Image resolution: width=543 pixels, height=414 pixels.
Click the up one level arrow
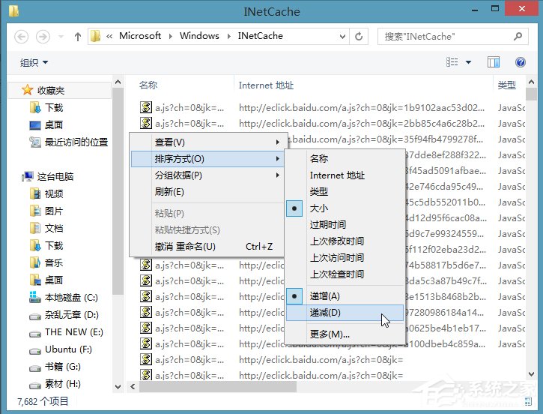pos(77,36)
